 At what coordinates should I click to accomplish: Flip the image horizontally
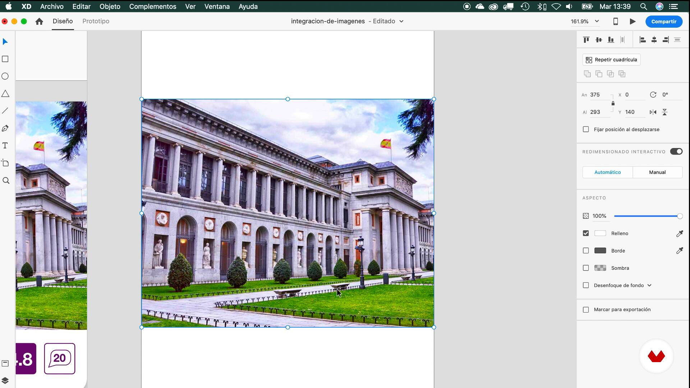click(x=653, y=112)
